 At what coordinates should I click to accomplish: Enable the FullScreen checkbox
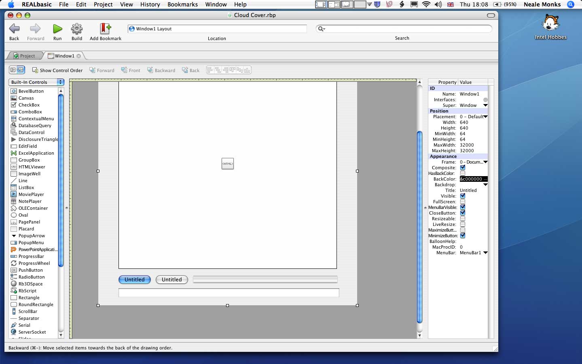click(463, 202)
